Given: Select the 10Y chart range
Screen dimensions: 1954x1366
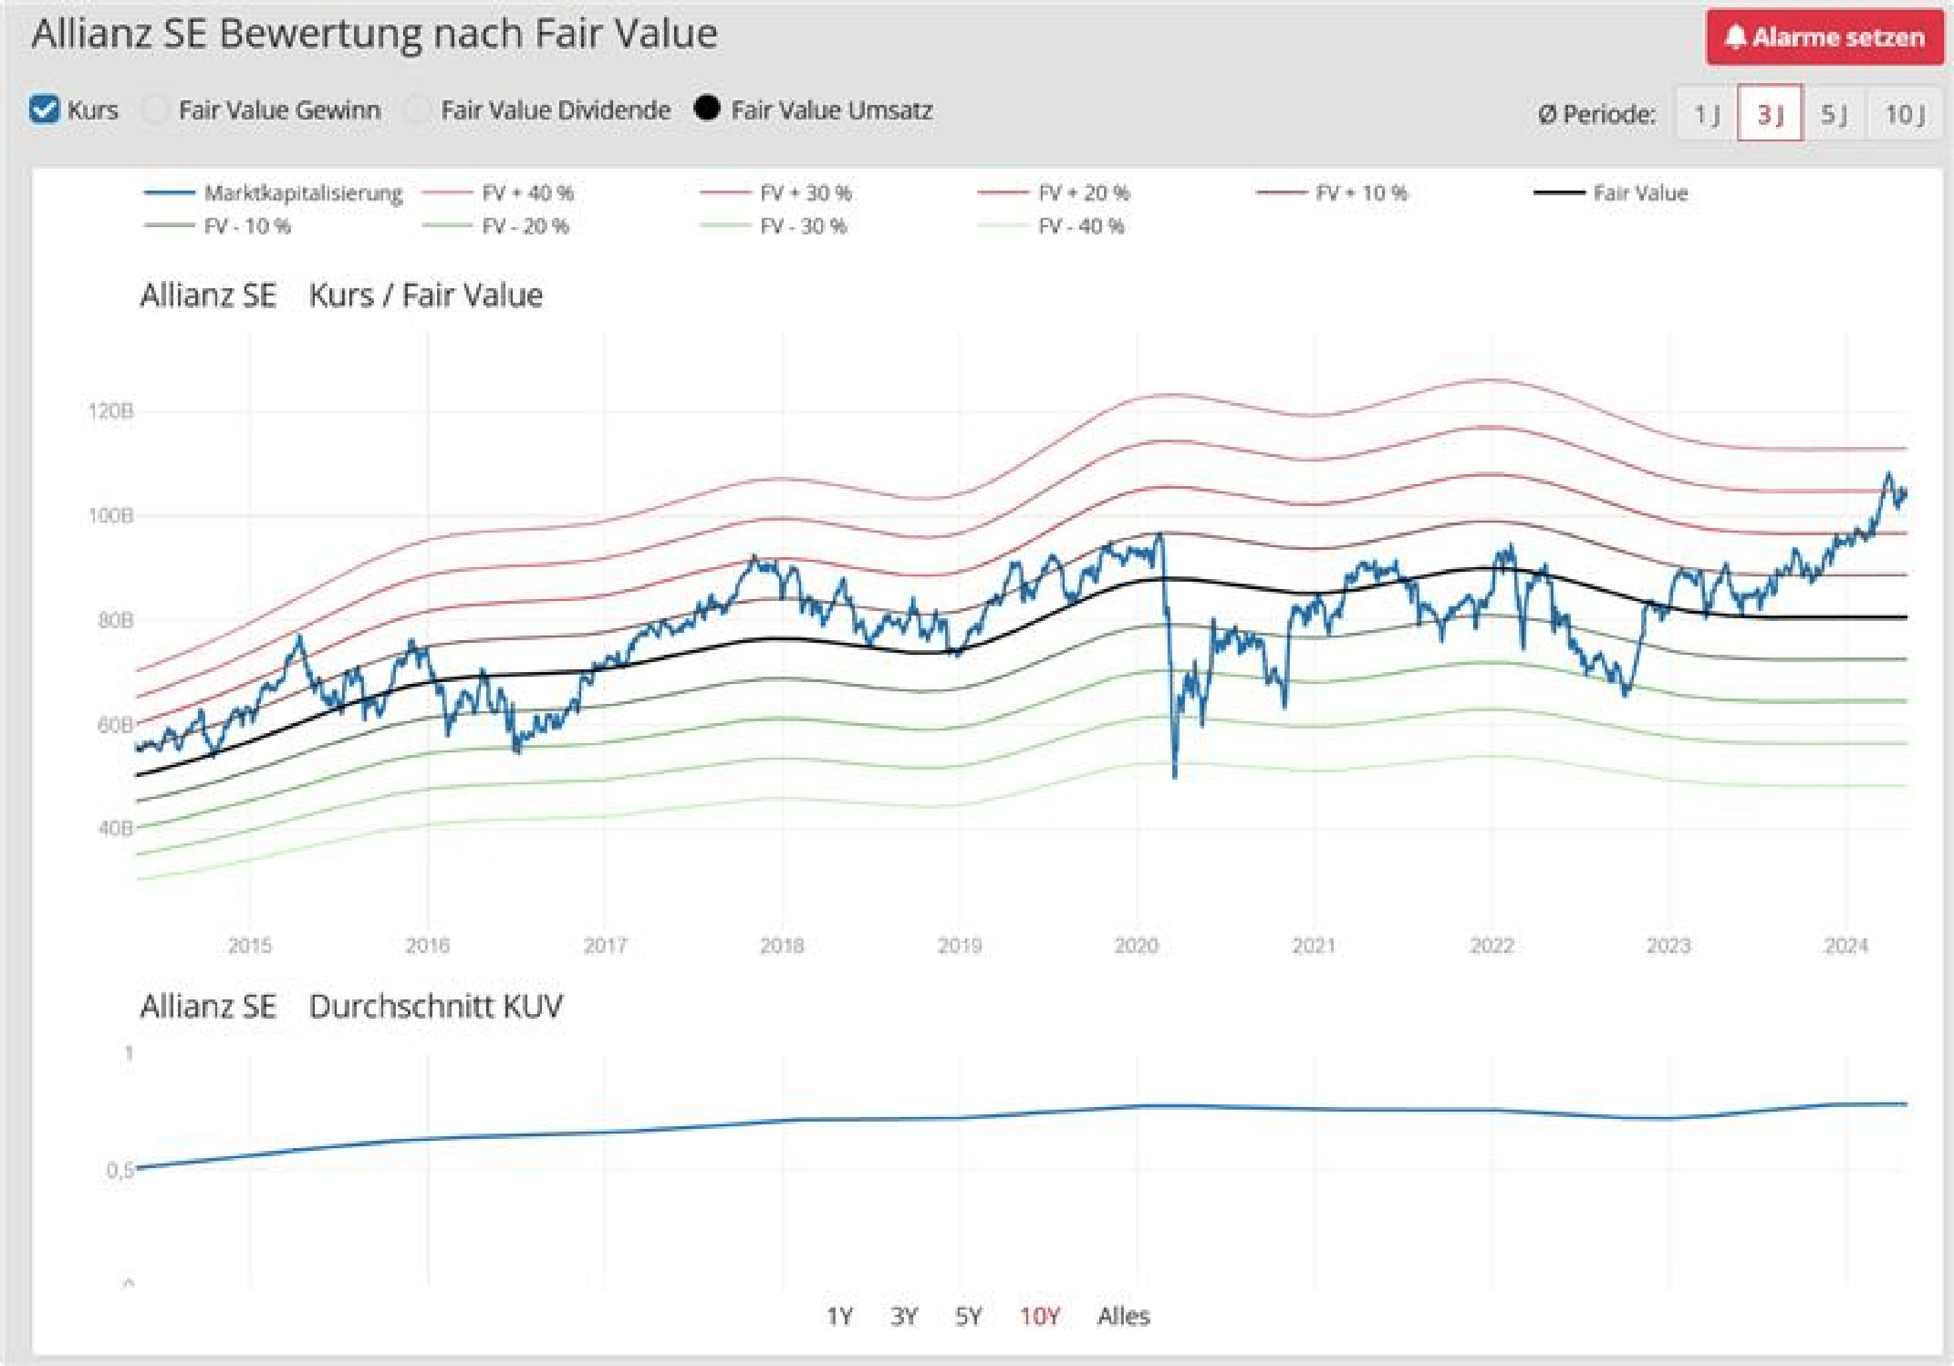Looking at the screenshot, I should tap(1040, 1317).
